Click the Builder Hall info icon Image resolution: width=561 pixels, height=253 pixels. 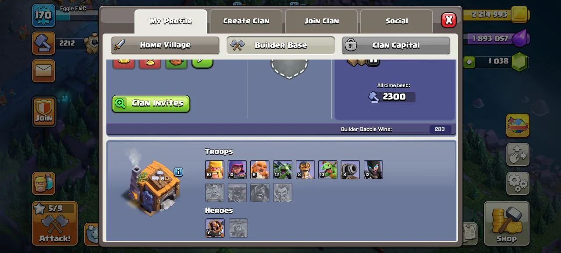coord(178,172)
